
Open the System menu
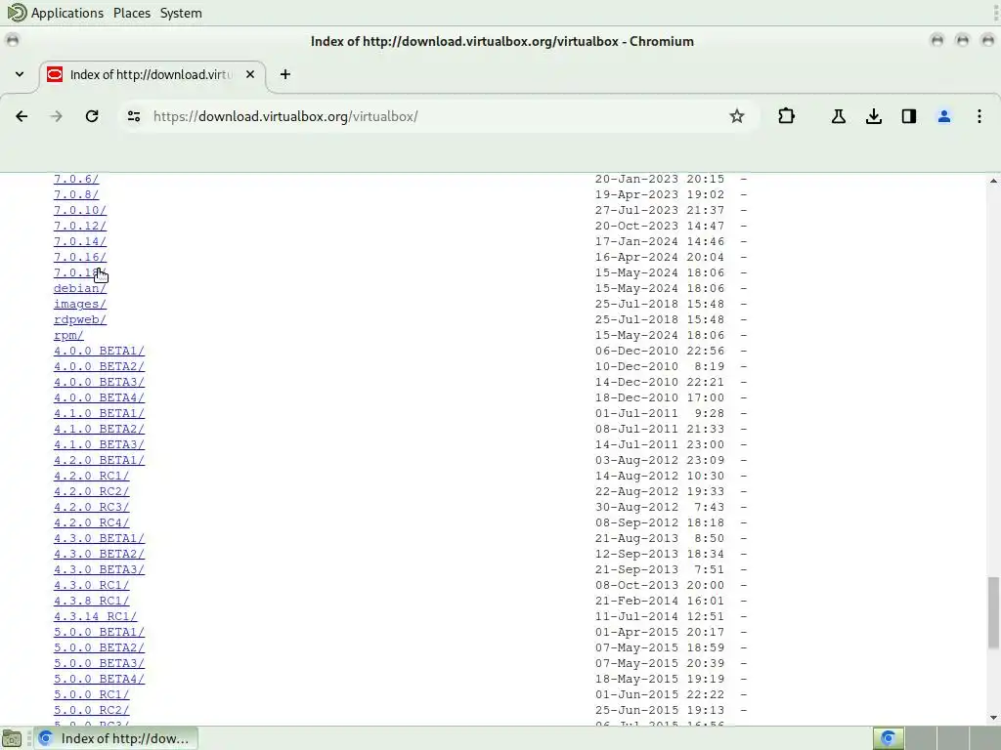pyautogui.click(x=181, y=13)
